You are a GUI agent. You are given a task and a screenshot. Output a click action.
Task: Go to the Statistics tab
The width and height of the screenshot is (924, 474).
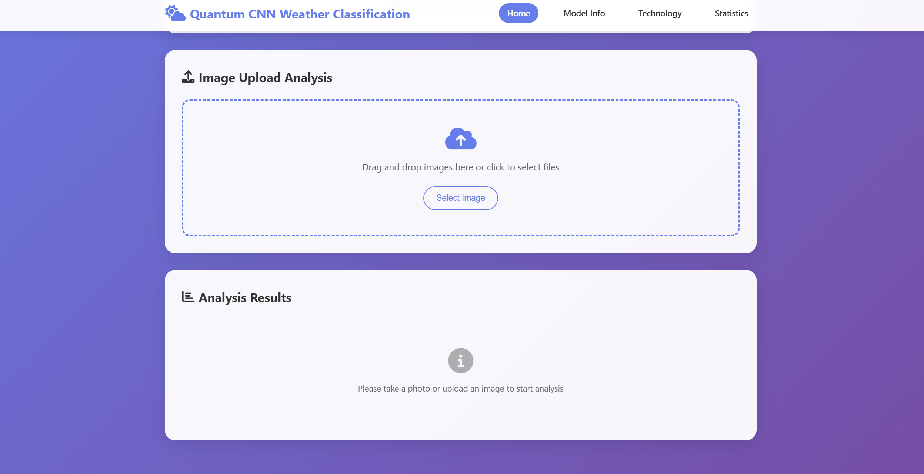click(x=731, y=13)
